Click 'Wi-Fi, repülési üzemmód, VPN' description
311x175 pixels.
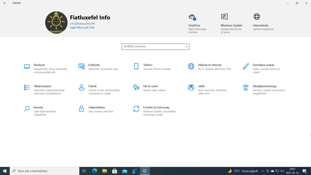[214, 69]
